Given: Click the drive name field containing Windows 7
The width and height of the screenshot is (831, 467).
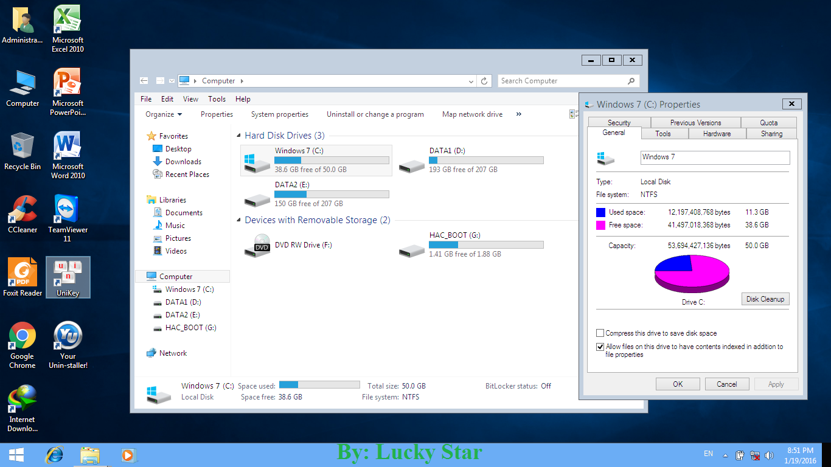Looking at the screenshot, I should (x=715, y=157).
